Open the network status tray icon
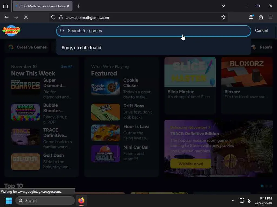 242,201
